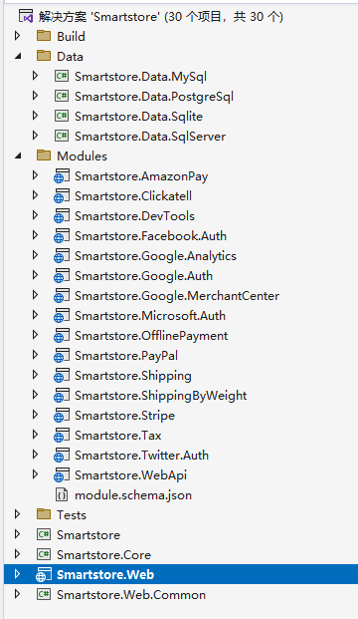Image resolution: width=358 pixels, height=619 pixels.
Task: Select the Smartstore.OfflinePayment label
Action: tap(151, 336)
